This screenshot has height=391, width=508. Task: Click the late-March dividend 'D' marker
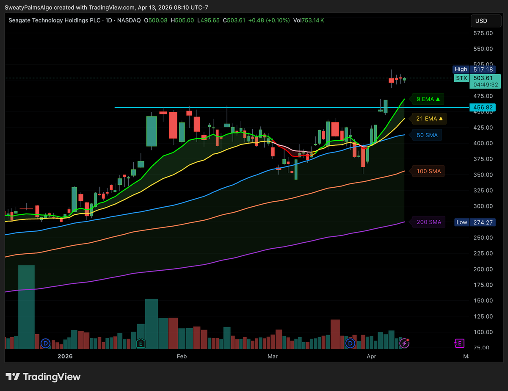pyautogui.click(x=350, y=343)
